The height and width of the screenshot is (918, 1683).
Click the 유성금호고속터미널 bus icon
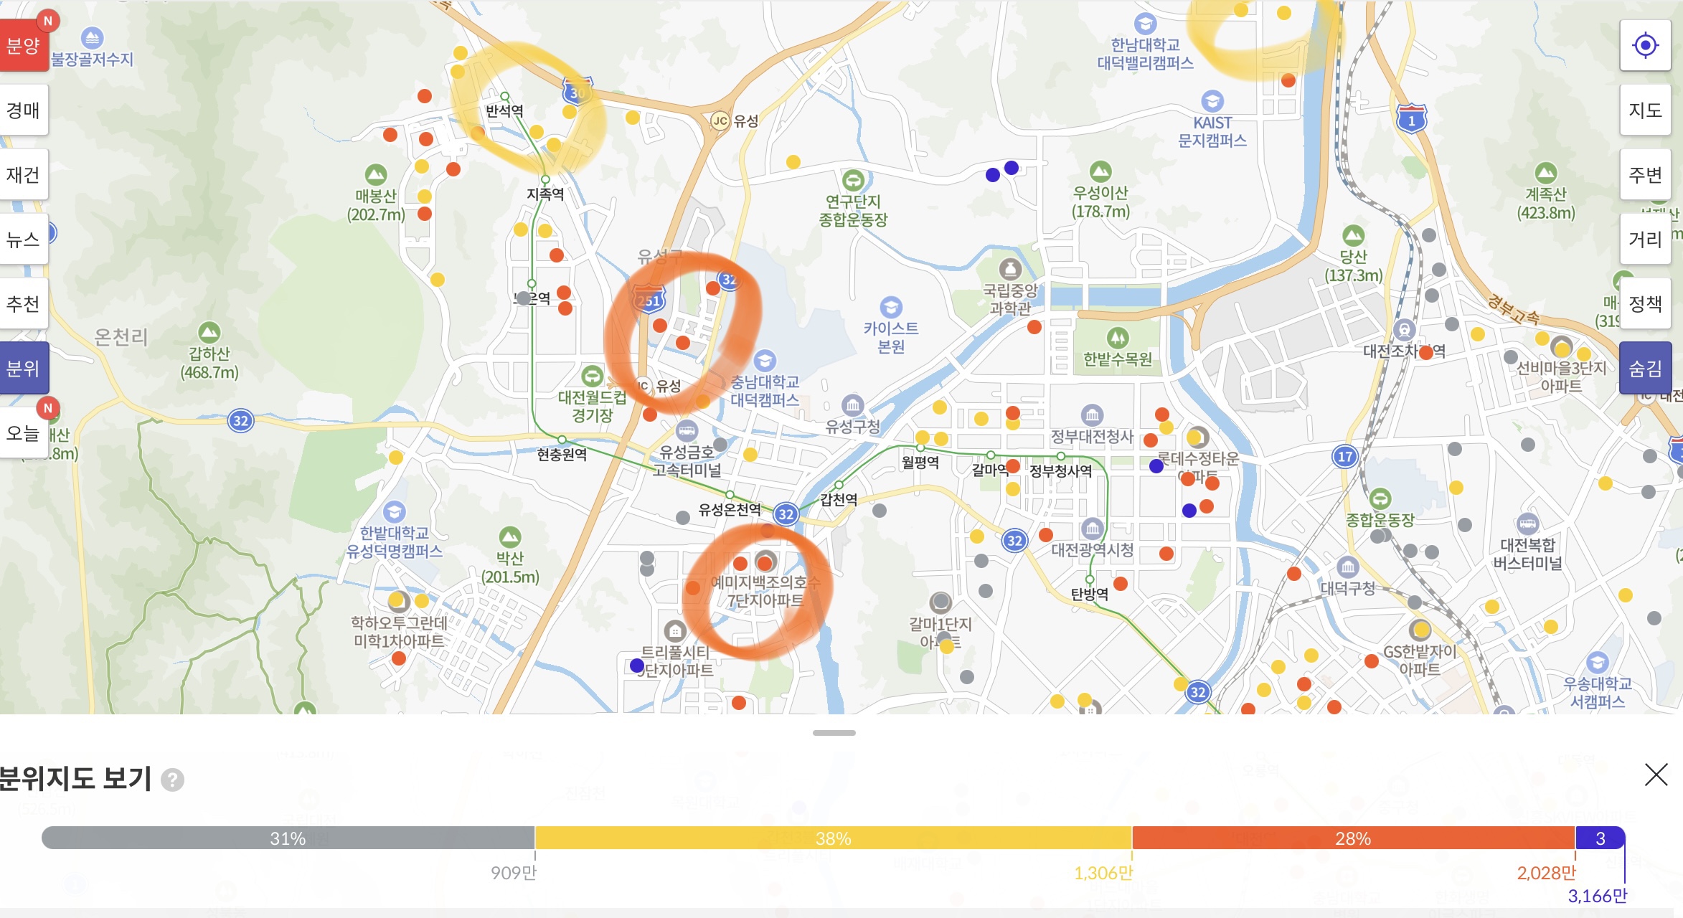[x=687, y=431]
